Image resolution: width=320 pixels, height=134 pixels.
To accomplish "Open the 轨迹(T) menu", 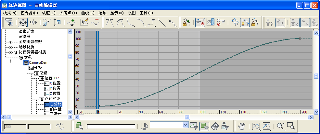I will tap(49, 13).
